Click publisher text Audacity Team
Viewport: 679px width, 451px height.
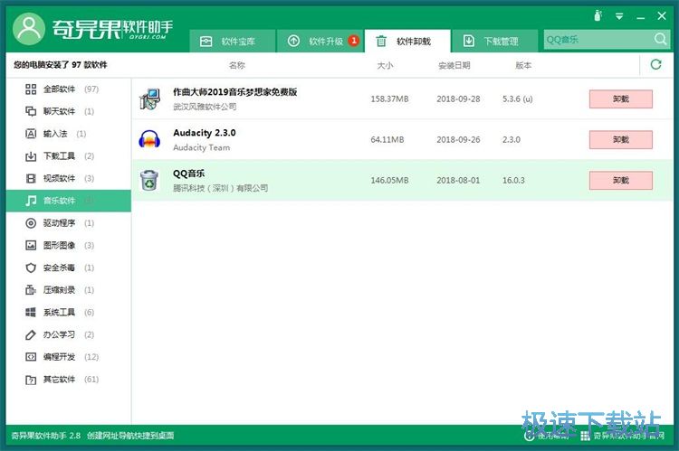tap(201, 147)
